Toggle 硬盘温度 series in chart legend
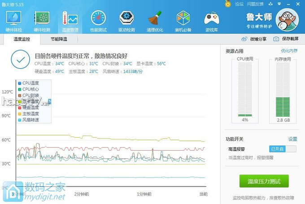Viewport: 305px width, 204px height. pos(28,108)
